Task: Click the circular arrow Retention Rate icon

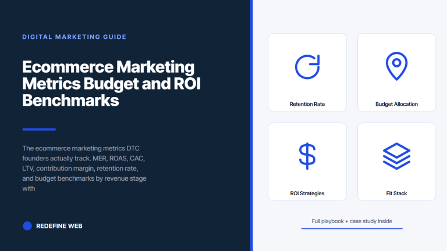Action: (x=307, y=67)
